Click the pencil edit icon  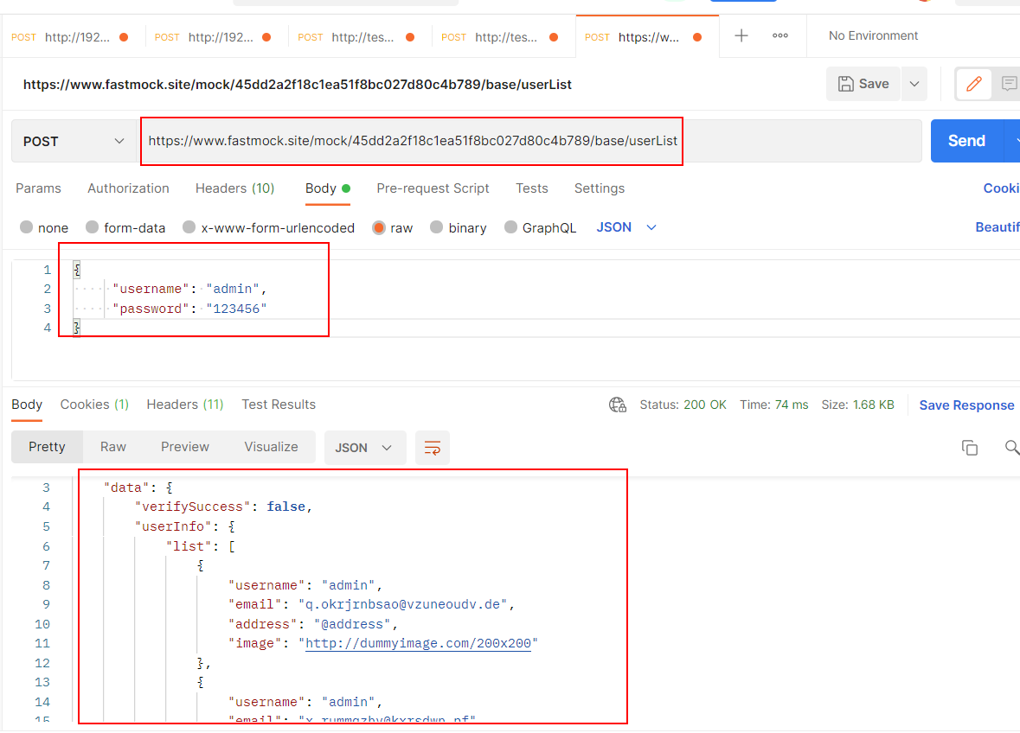(x=973, y=84)
